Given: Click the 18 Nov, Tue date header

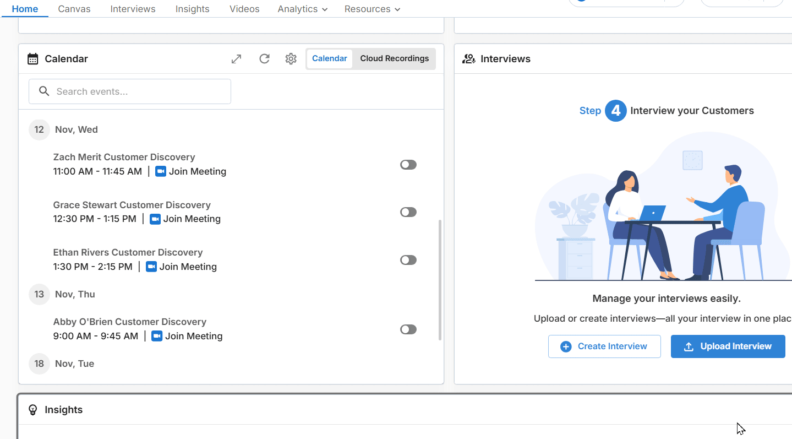Looking at the screenshot, I should pos(62,364).
